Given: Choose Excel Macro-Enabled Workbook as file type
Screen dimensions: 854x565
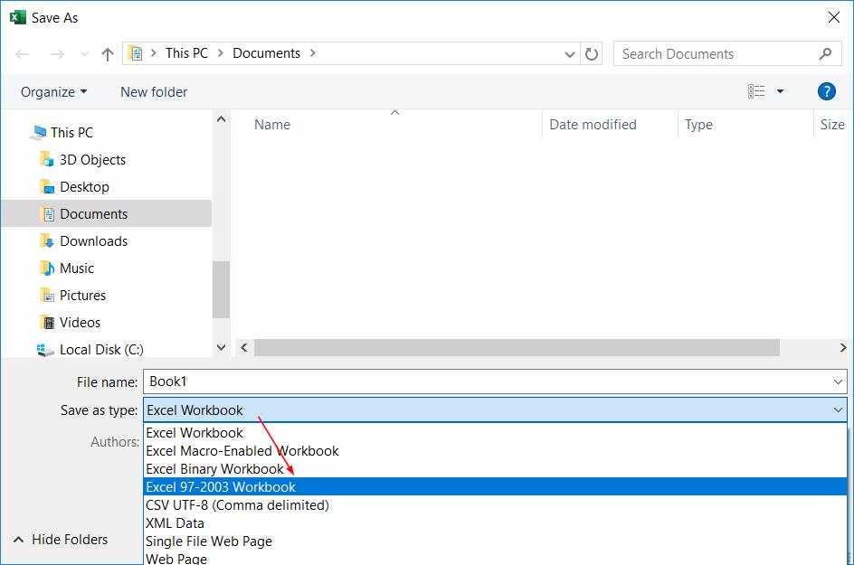Looking at the screenshot, I should [242, 450].
